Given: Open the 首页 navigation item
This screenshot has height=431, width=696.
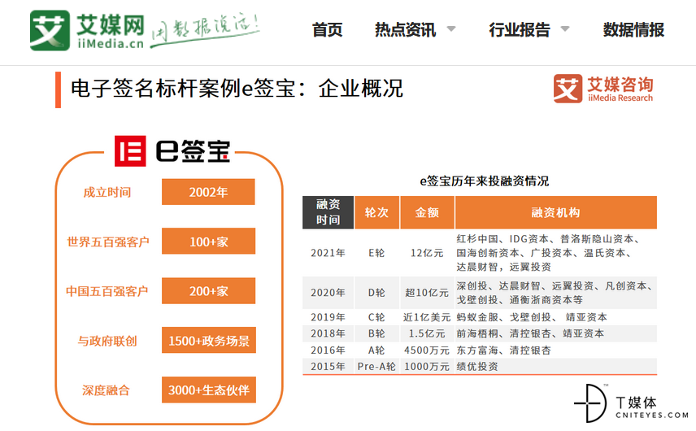Looking at the screenshot, I should 327,30.
